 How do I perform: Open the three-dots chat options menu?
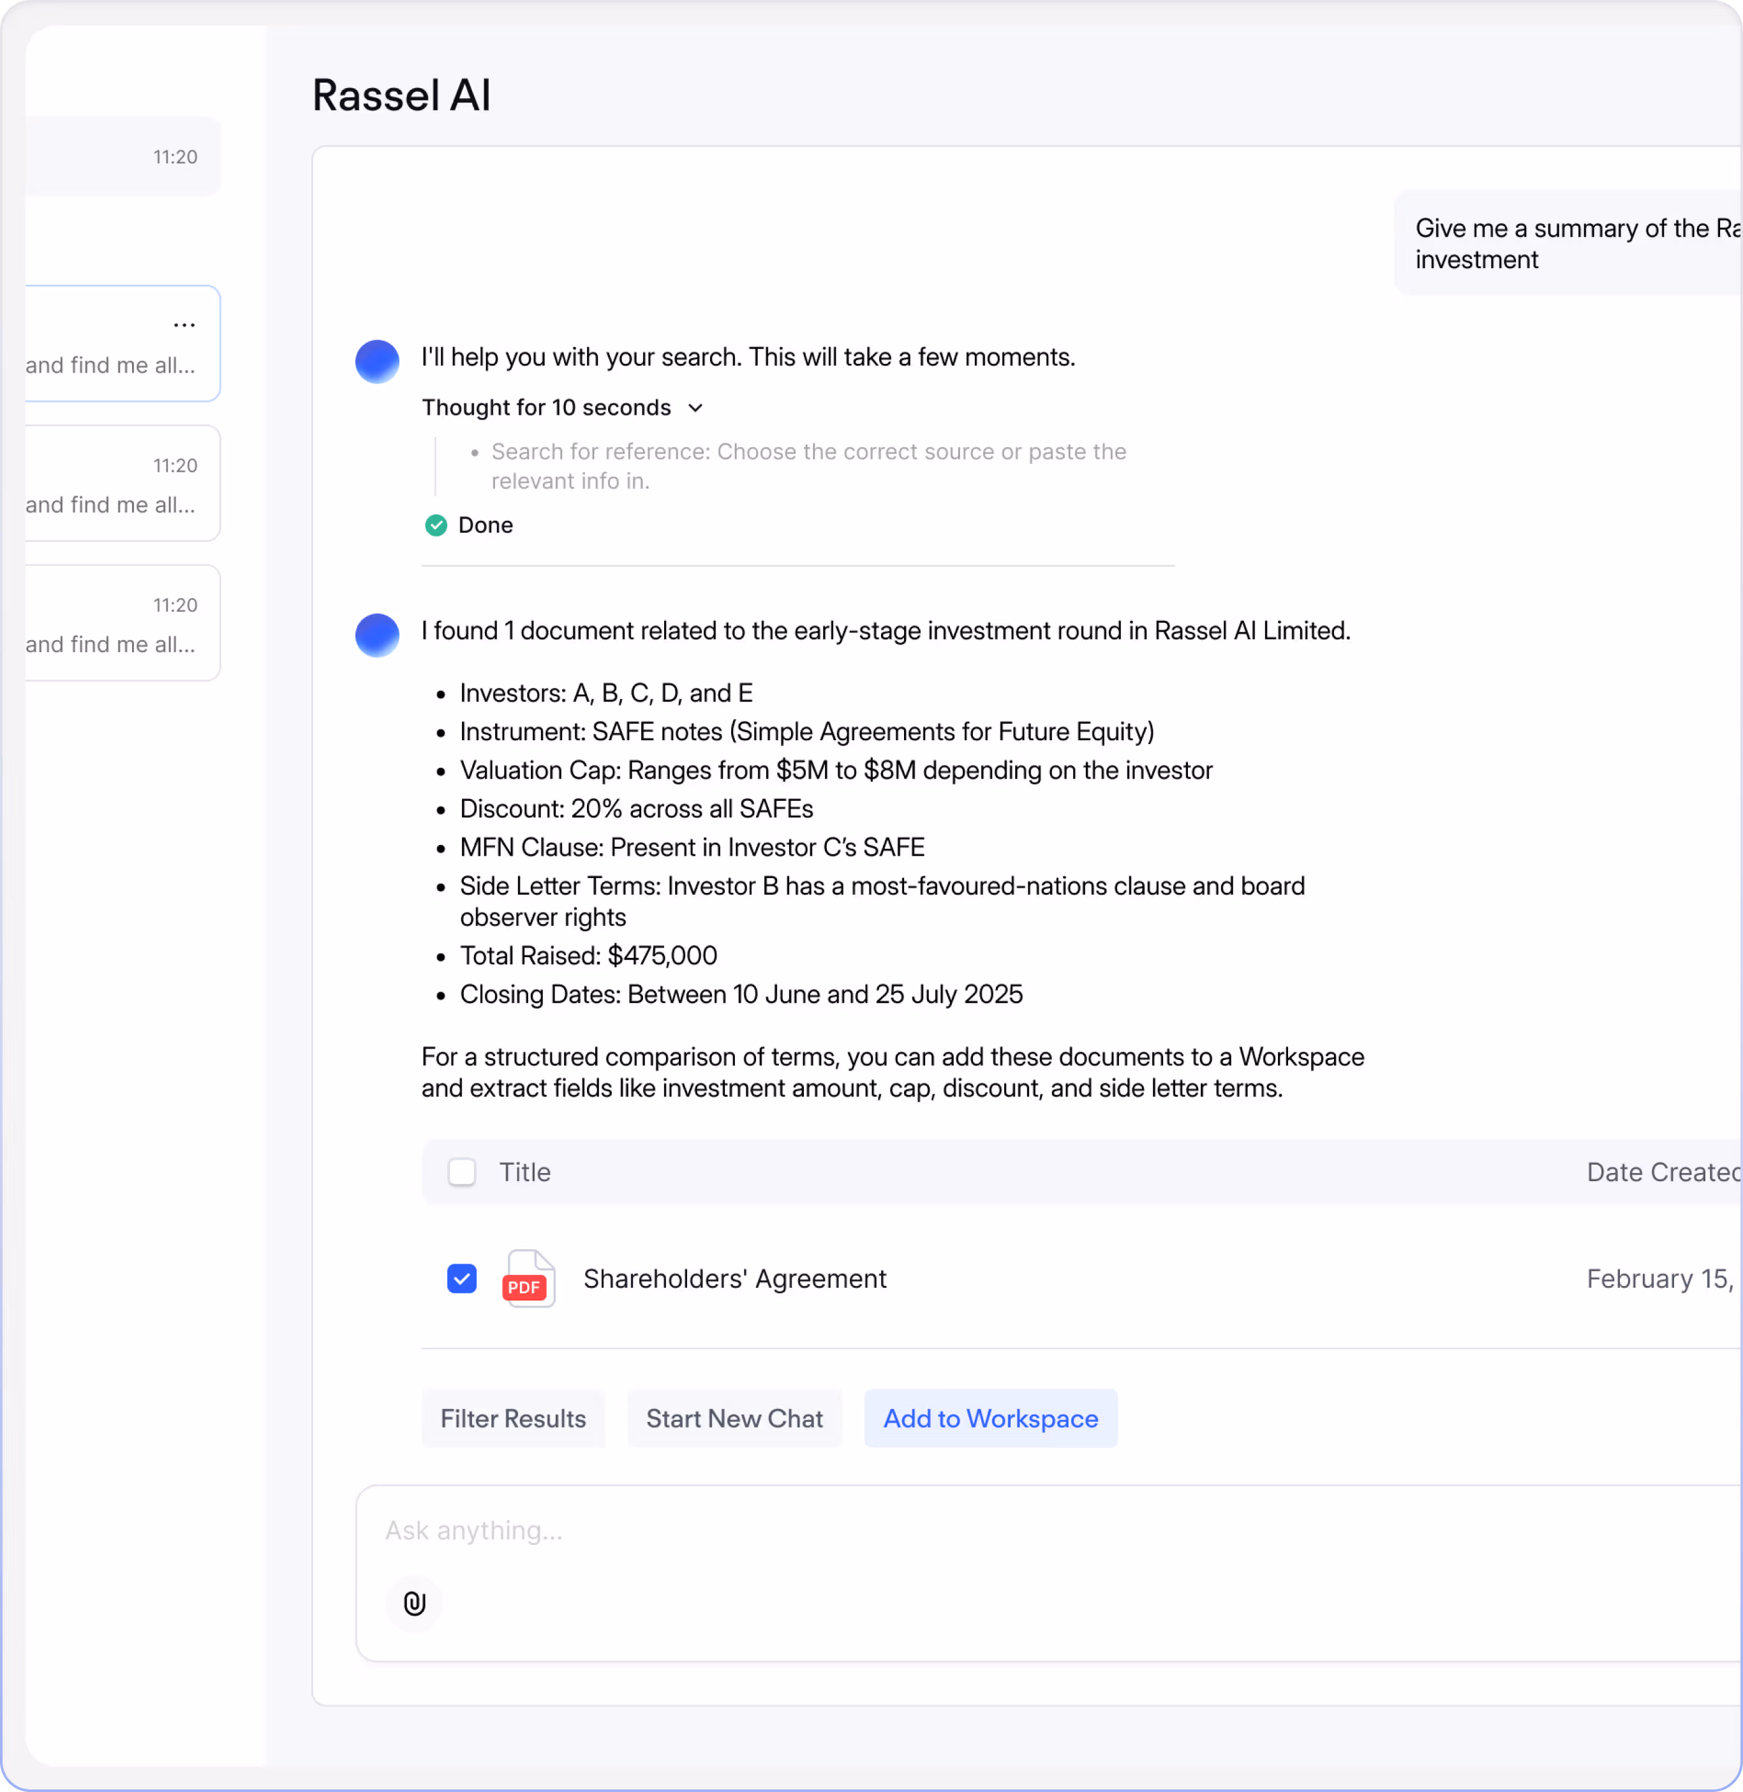pyautogui.click(x=184, y=325)
